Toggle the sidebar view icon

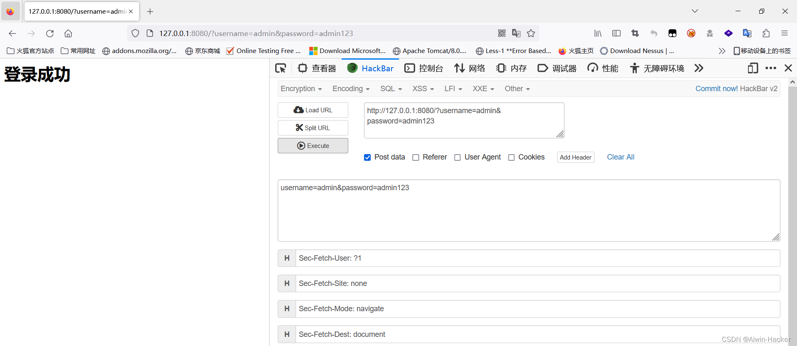(616, 33)
